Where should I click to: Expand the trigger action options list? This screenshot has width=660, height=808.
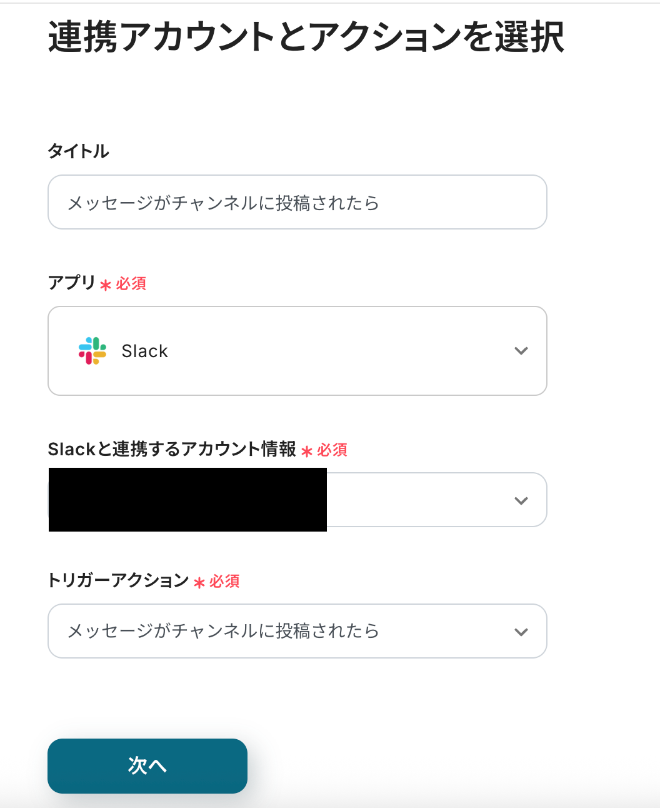point(297,632)
